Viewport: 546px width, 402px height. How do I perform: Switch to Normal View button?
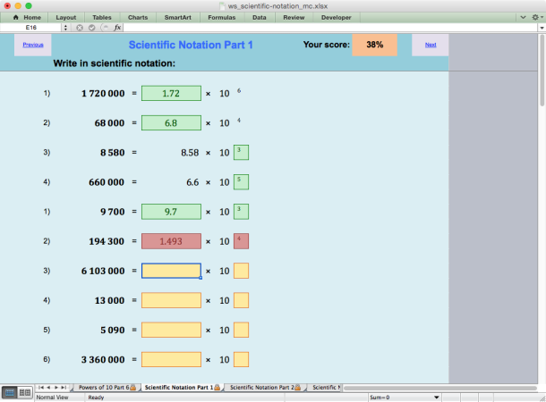coord(10,392)
